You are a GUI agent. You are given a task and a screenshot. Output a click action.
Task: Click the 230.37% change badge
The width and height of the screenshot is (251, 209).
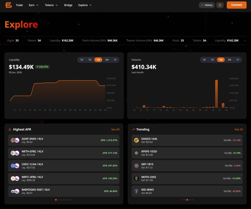[42, 67]
